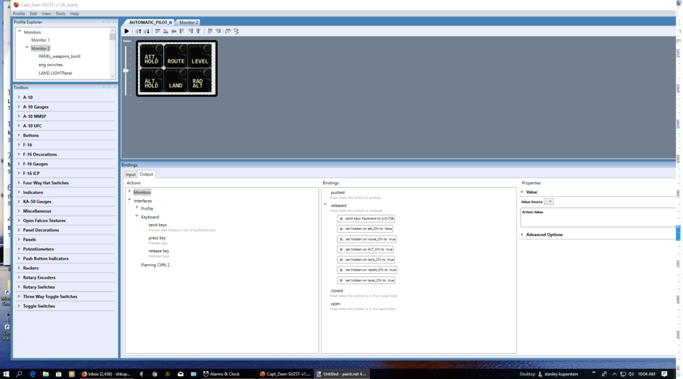Screen dimensions: 683x379
Task: Collapse the 'released' bindings group
Action: 325,204
